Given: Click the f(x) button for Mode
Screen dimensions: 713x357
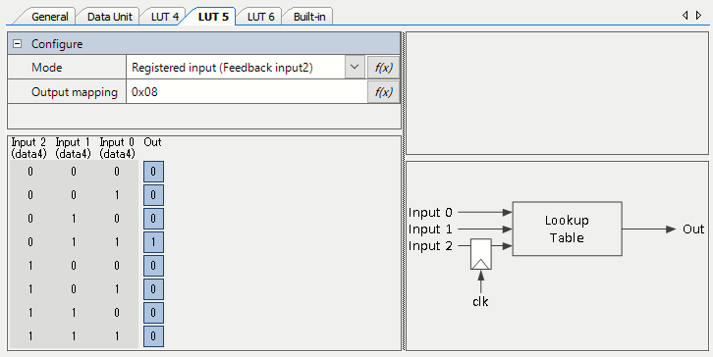Looking at the screenshot, I should click(x=383, y=68).
